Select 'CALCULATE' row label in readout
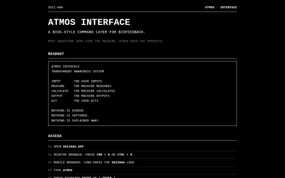Image resolution: width=285 pixels, height=178 pixels. pos(60,91)
